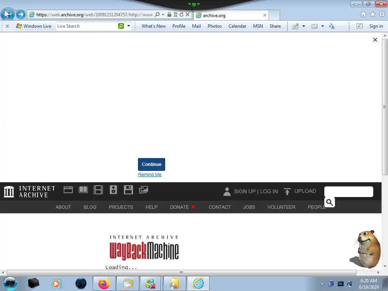Open browser Tools gear icon

(382, 14)
